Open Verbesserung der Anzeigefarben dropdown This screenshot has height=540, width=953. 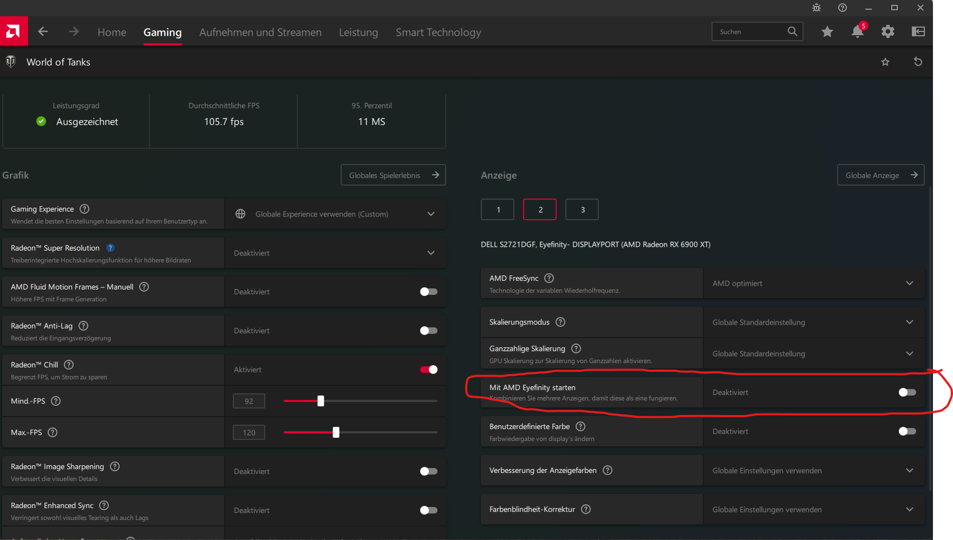(x=814, y=470)
